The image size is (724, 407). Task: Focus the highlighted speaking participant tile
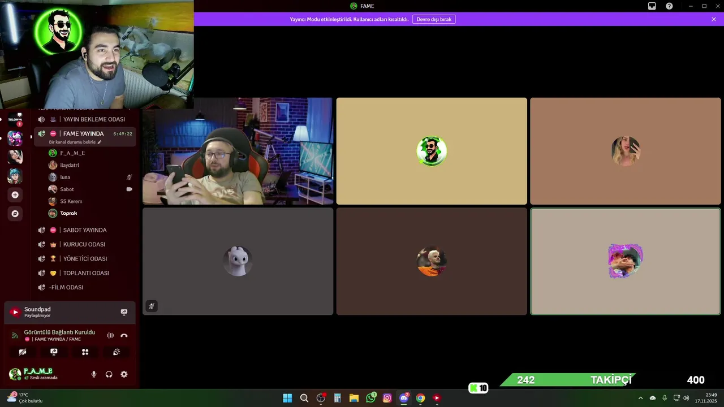tap(626, 261)
